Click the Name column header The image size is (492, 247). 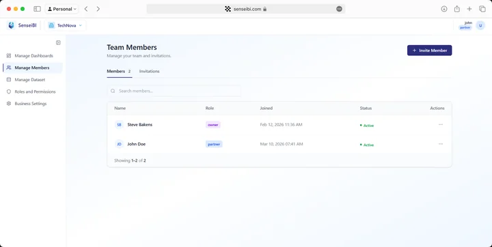point(120,108)
